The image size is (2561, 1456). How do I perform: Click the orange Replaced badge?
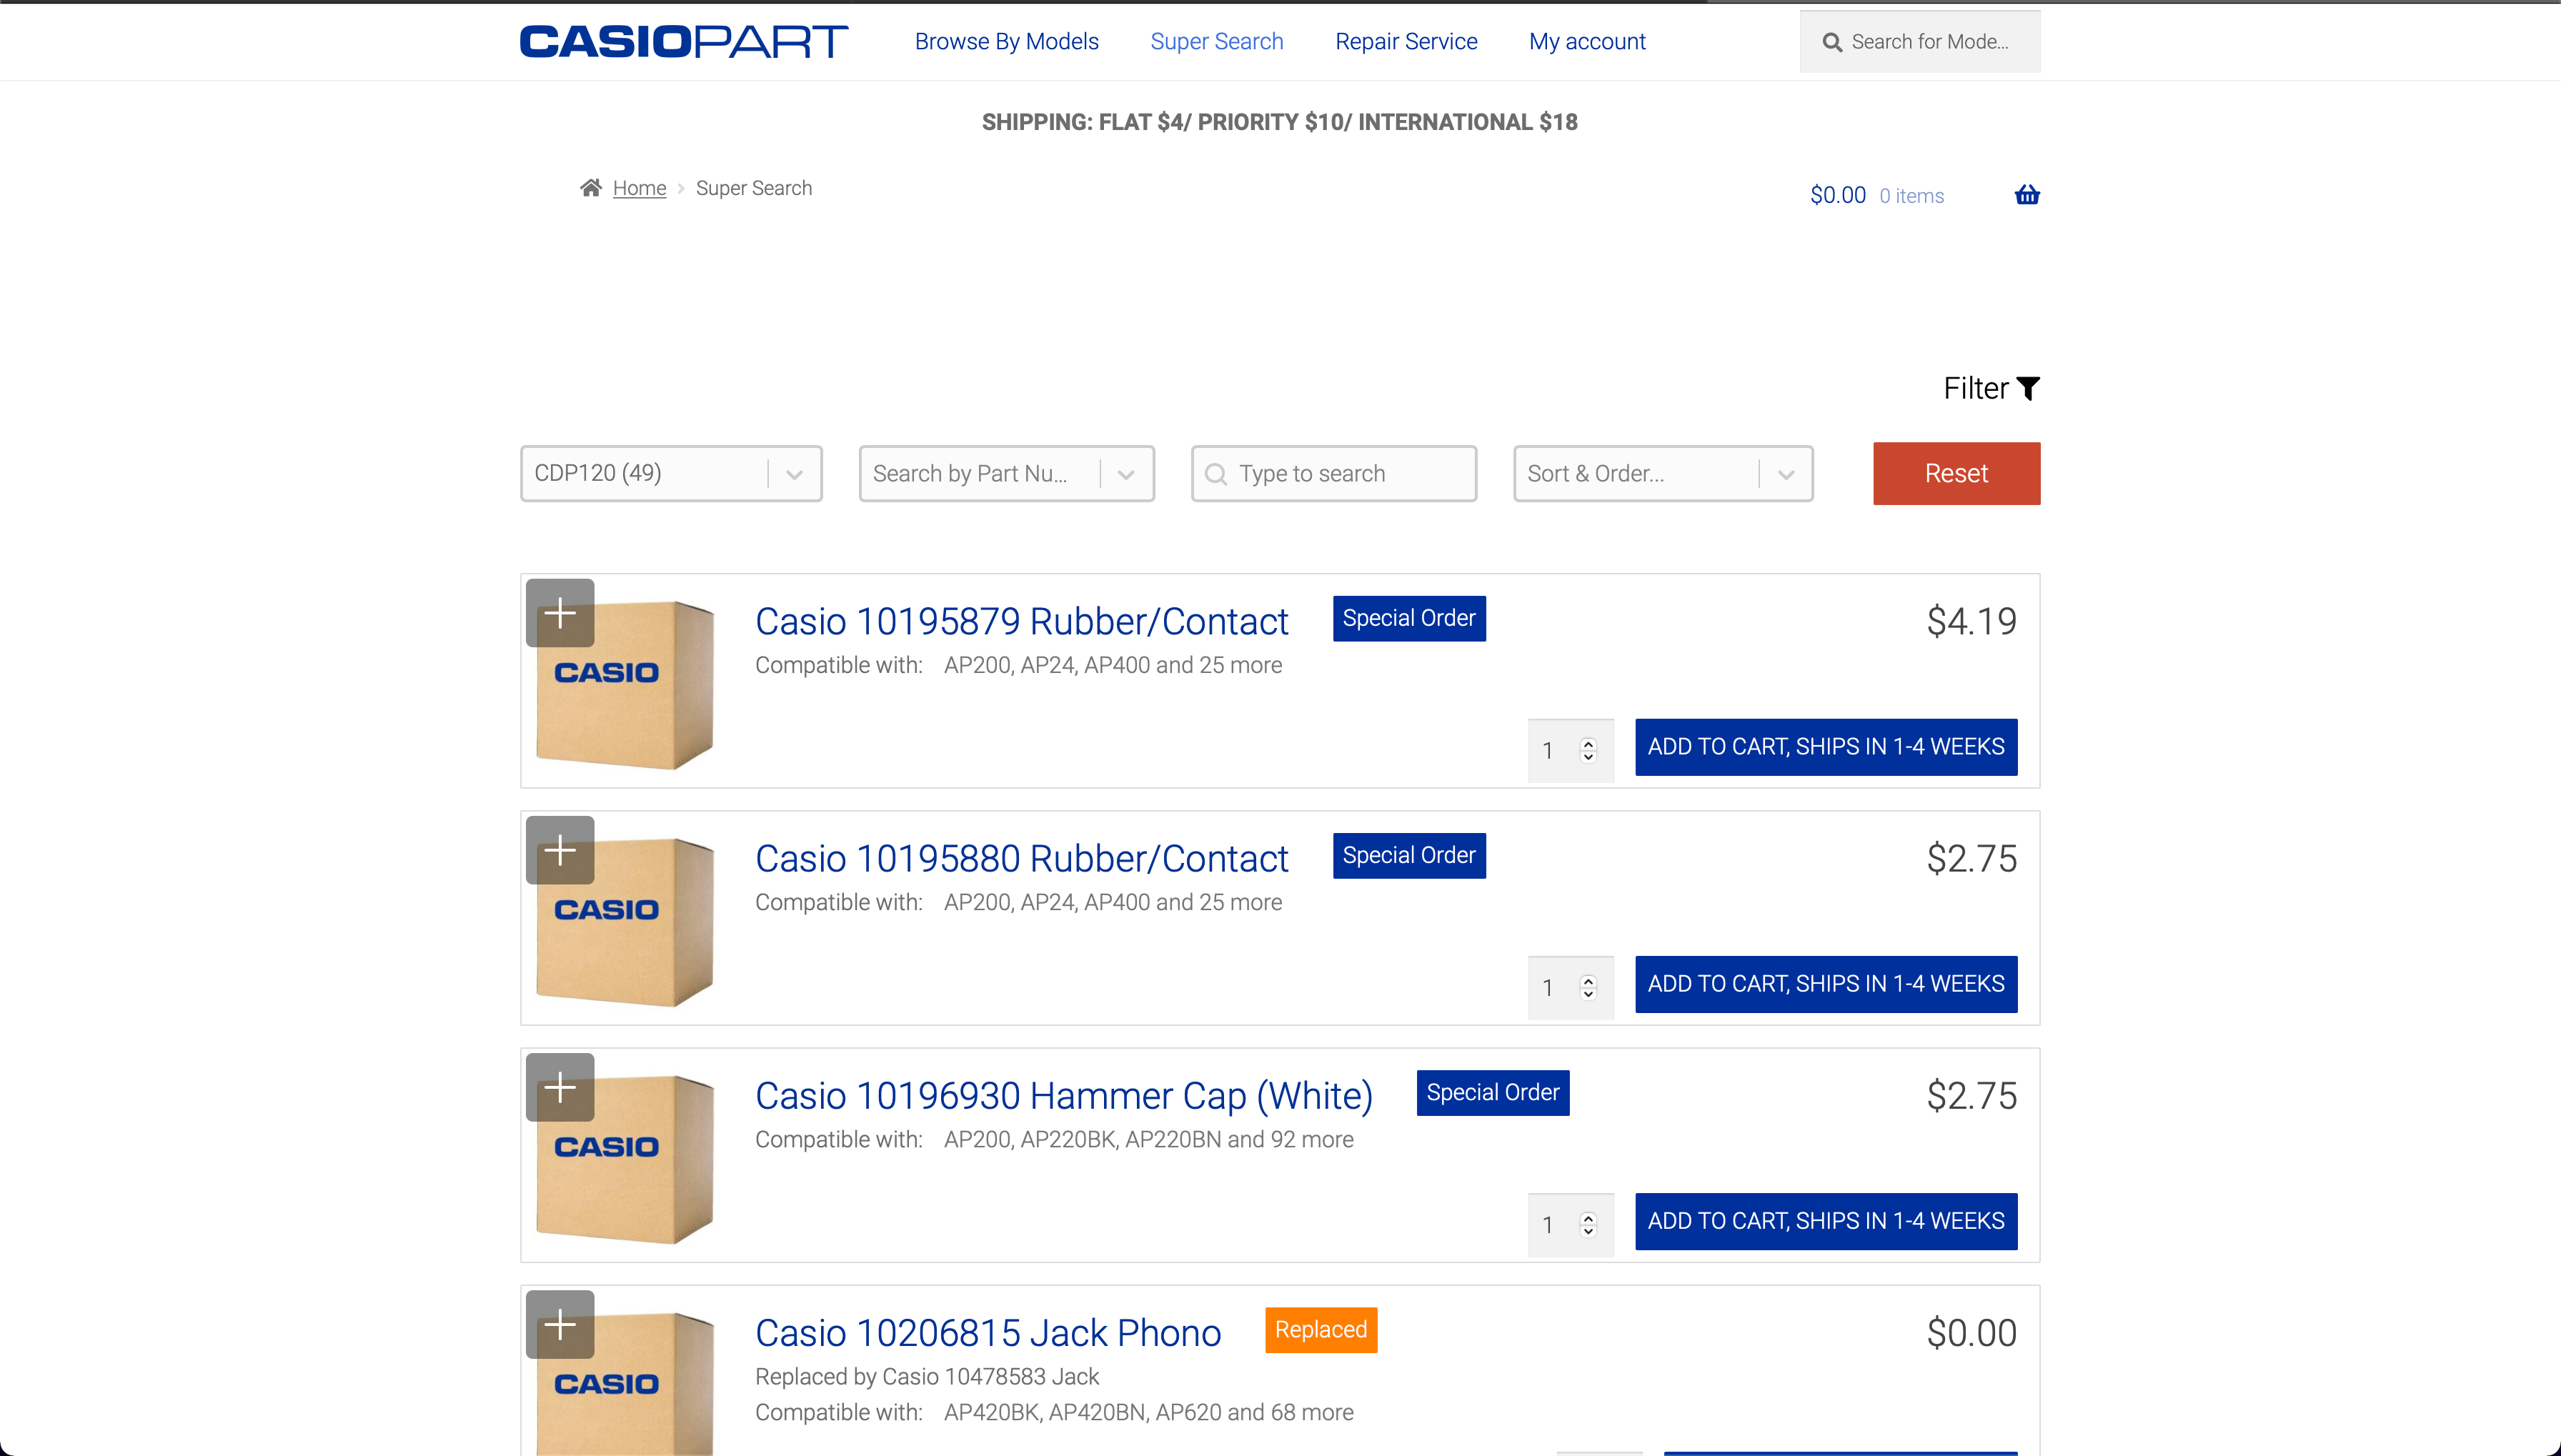[1321, 1329]
